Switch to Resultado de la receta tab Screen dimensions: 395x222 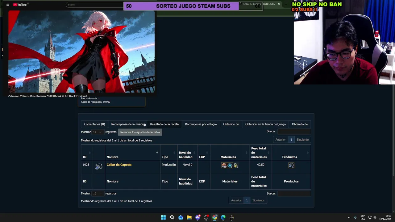tap(164, 124)
